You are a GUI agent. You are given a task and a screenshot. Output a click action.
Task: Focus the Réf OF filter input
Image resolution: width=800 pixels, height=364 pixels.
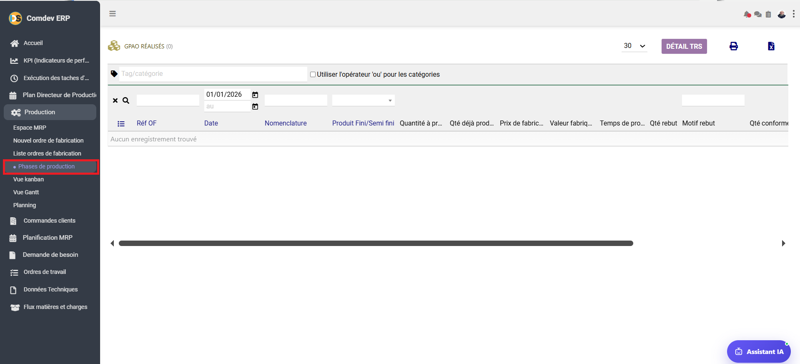coord(168,100)
